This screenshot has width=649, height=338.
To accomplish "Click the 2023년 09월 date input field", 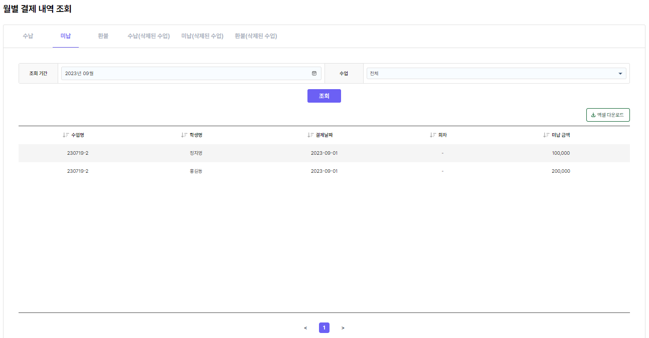I will pos(186,74).
